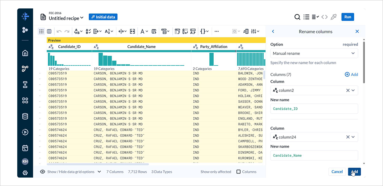Switch to grid view icon in toolbar
Image resolution: width=383 pixels, height=186 pixels.
(x=41, y=31)
